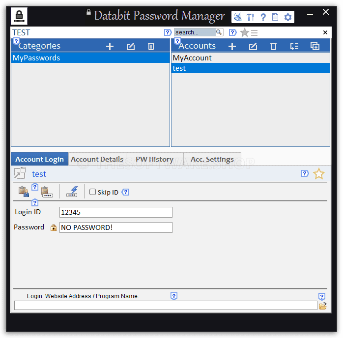This screenshot has width=343, height=338.
Task: Click help icon after Program Name label
Action: click(173, 296)
